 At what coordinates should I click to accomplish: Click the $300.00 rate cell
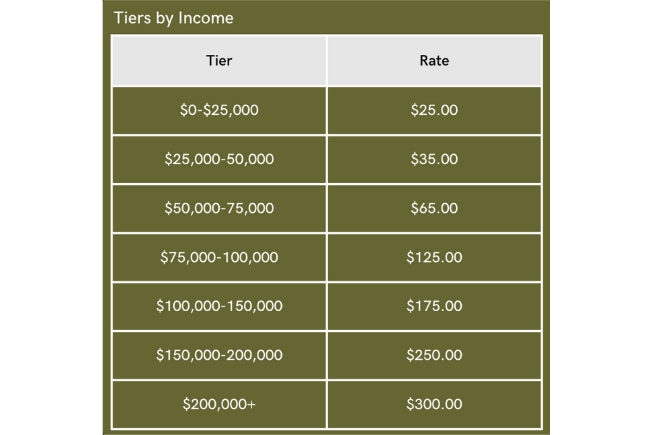(434, 404)
